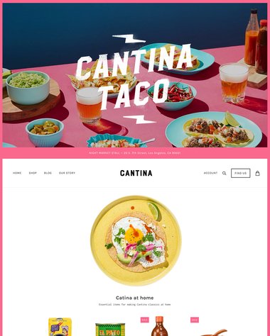Click the yellow plate tostada image
Screen dimensions: 270x336
[136, 240]
